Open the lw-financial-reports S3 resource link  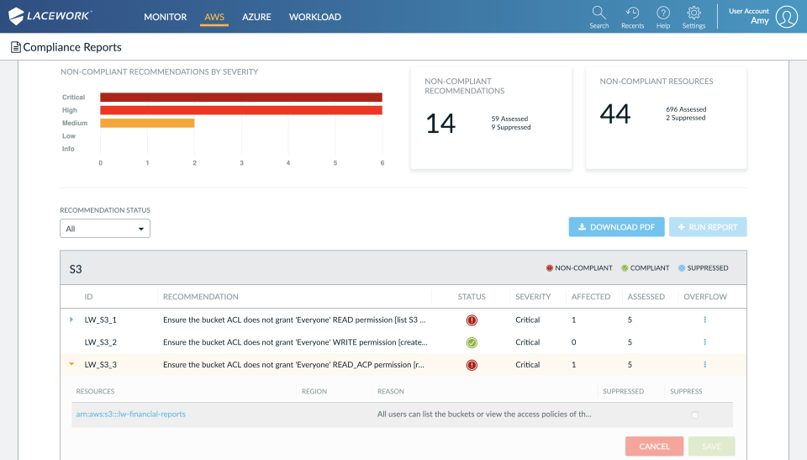coord(130,415)
